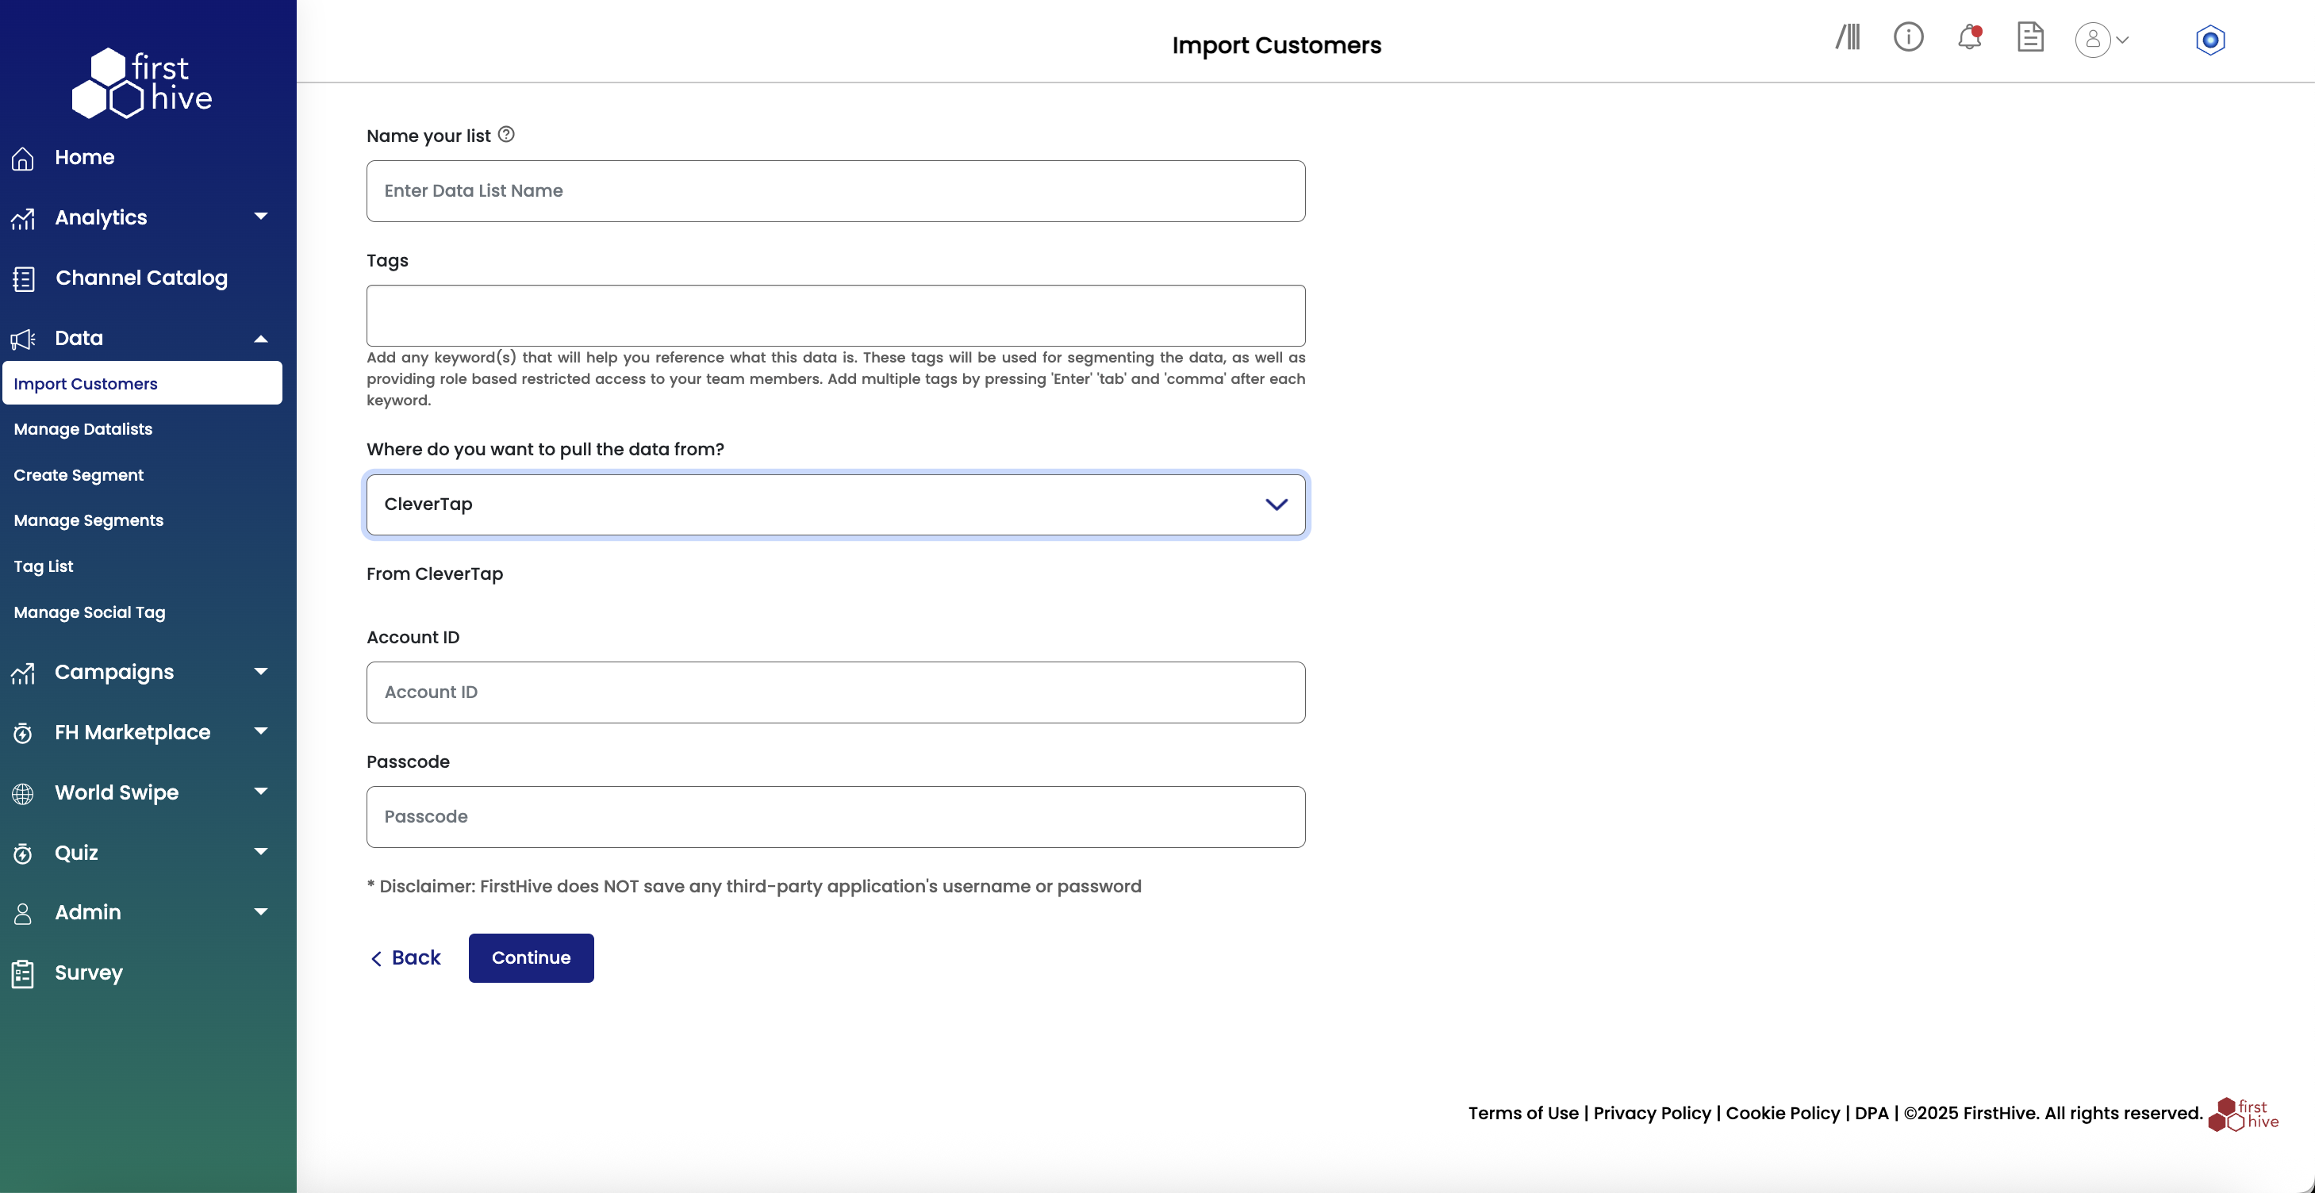The height and width of the screenshot is (1193, 2315).
Task: Open Manage Social Tag
Action: (x=89, y=612)
